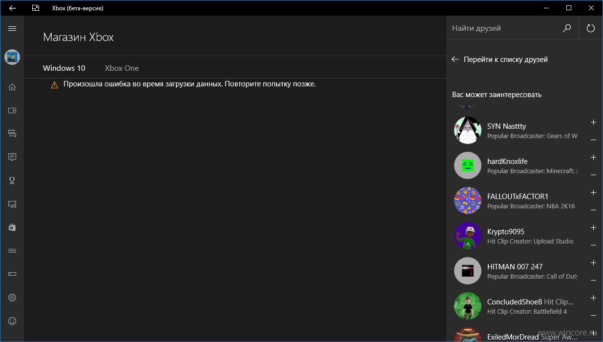Go back to the friends list
Viewport: 603px width, 342px height.
499,60
